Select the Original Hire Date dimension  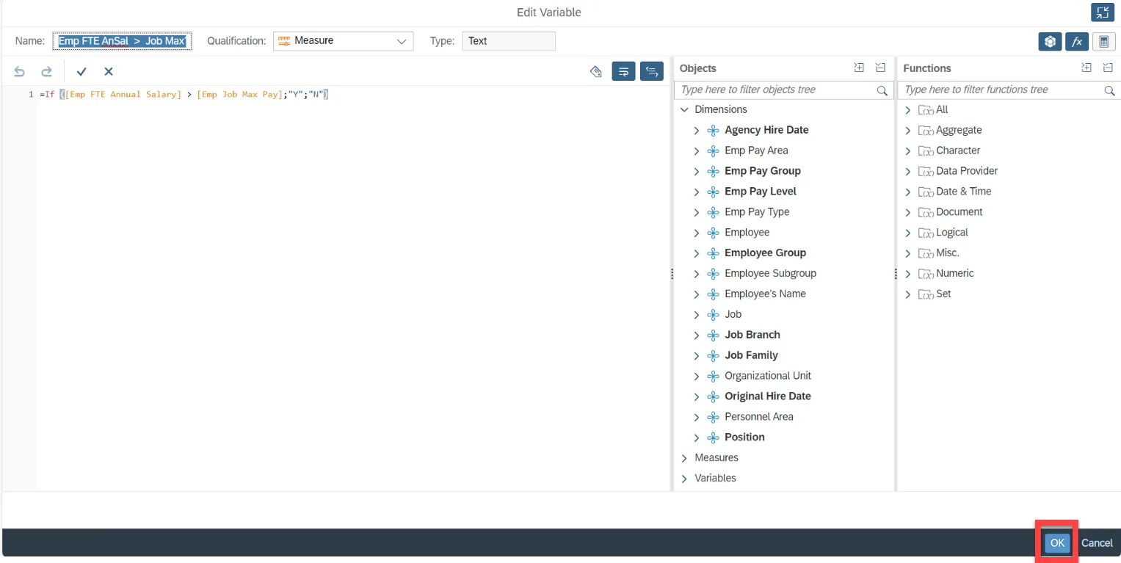click(x=768, y=396)
